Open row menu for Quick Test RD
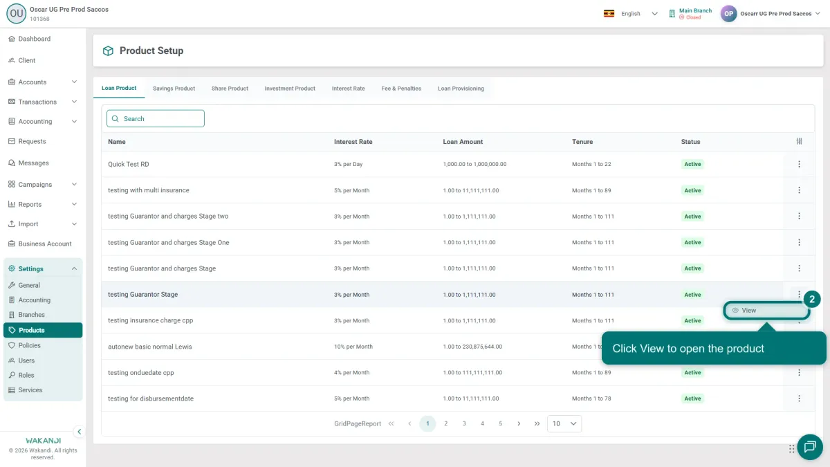Screen dimensions: 830x467 point(799,164)
